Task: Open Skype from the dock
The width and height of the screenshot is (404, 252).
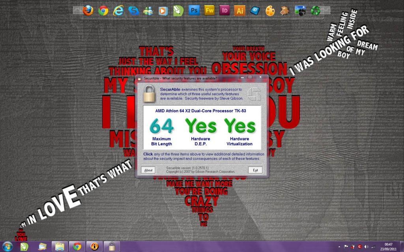Action: (133, 11)
